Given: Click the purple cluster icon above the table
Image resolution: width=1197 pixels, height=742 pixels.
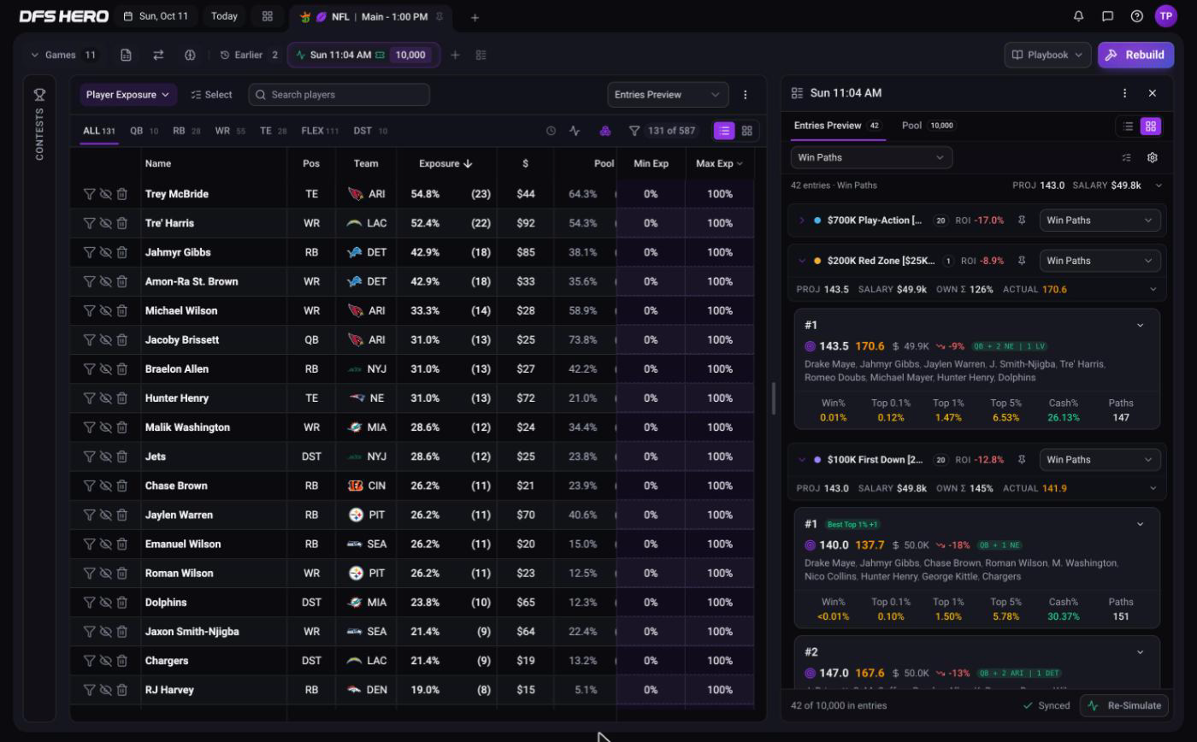Looking at the screenshot, I should tap(605, 131).
